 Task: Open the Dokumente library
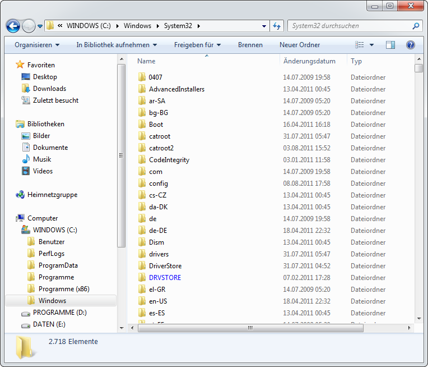click(50, 147)
